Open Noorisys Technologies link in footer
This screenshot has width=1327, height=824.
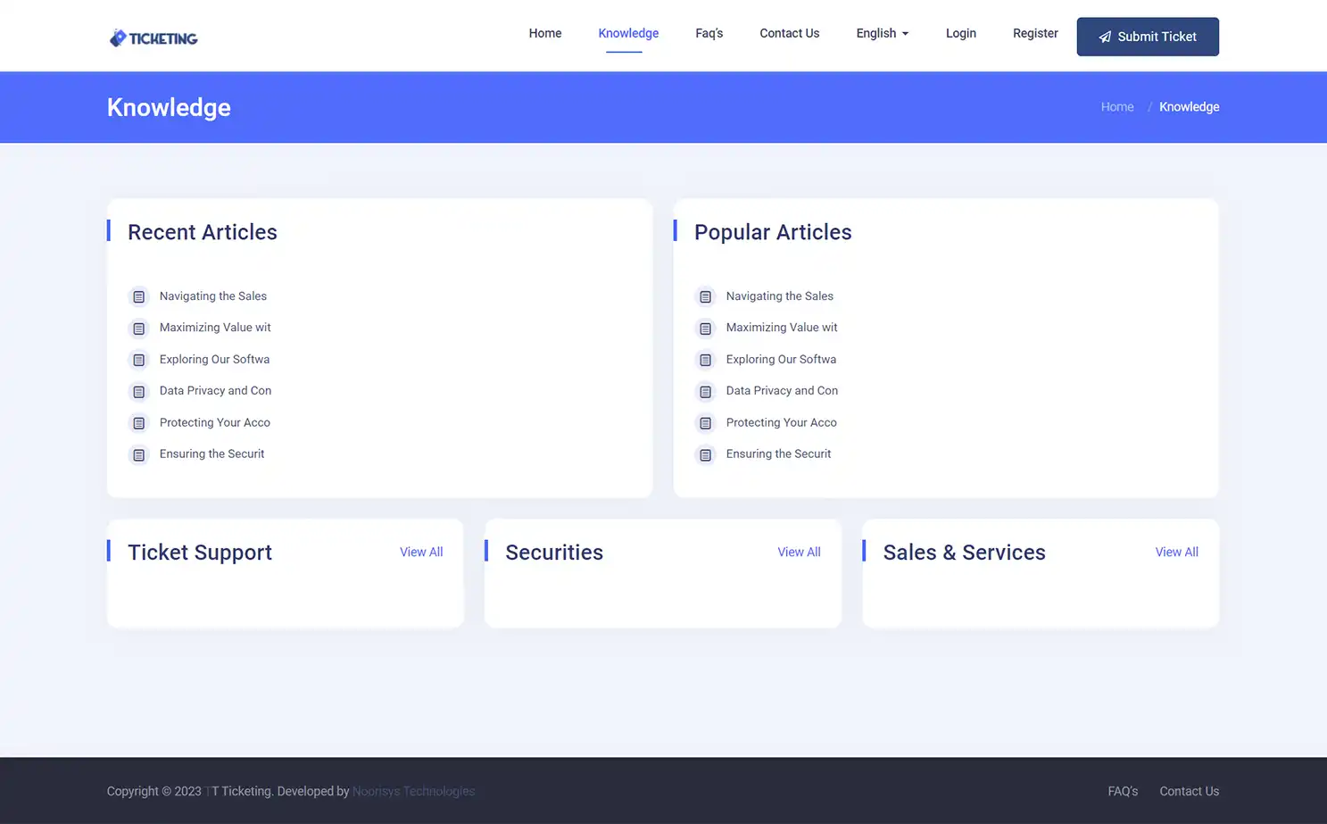(413, 791)
